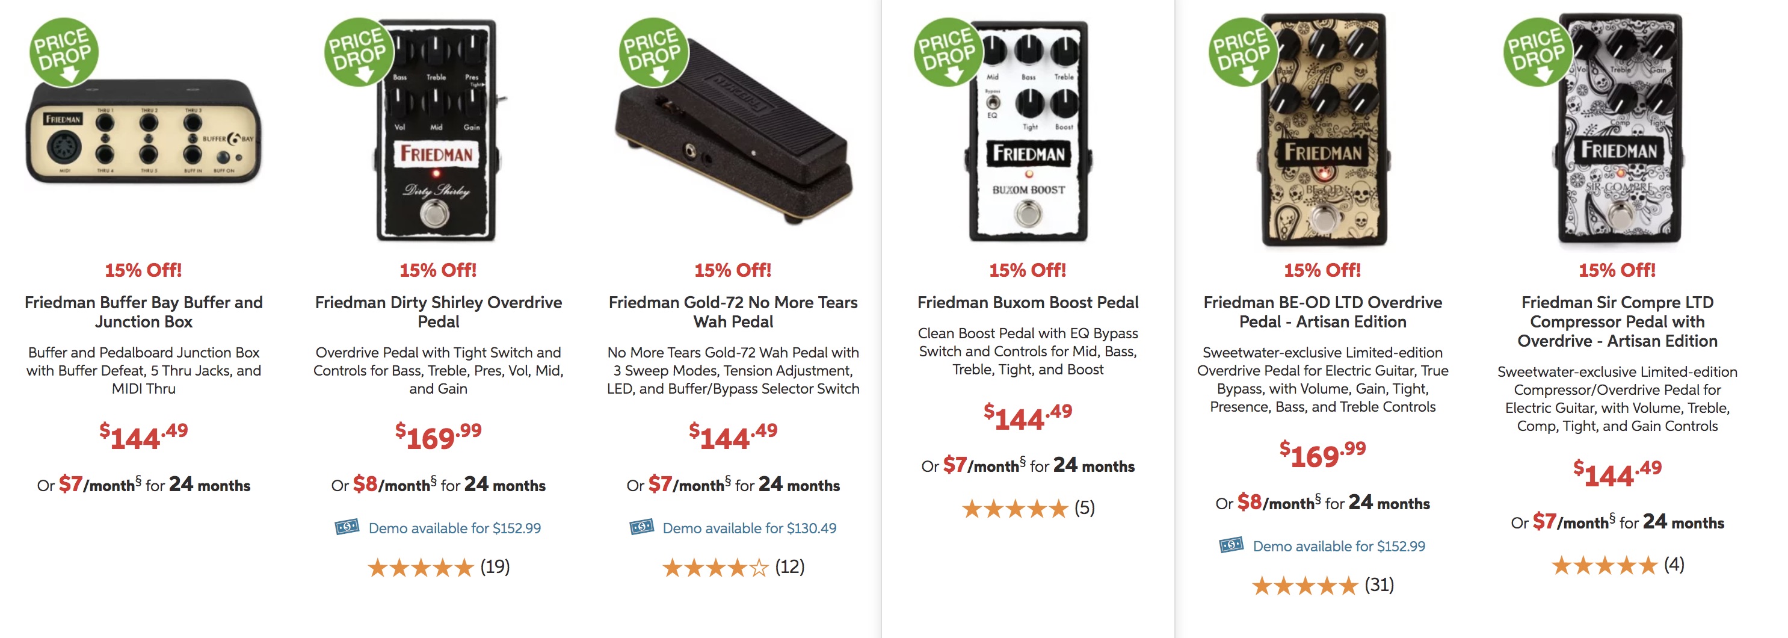The height and width of the screenshot is (638, 1788).
Task: Click demo cash icon under Gold-72 Wah
Action: tap(642, 527)
